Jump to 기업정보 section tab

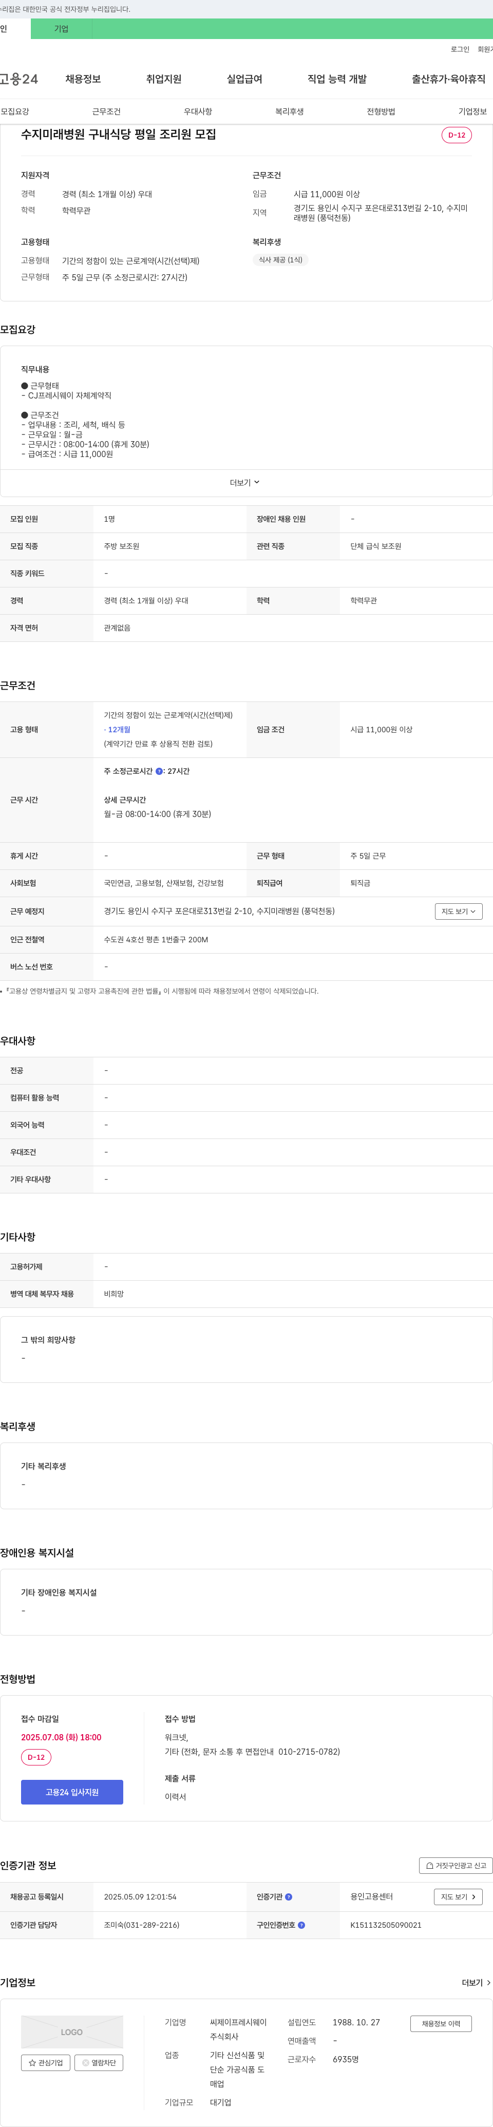(x=472, y=111)
